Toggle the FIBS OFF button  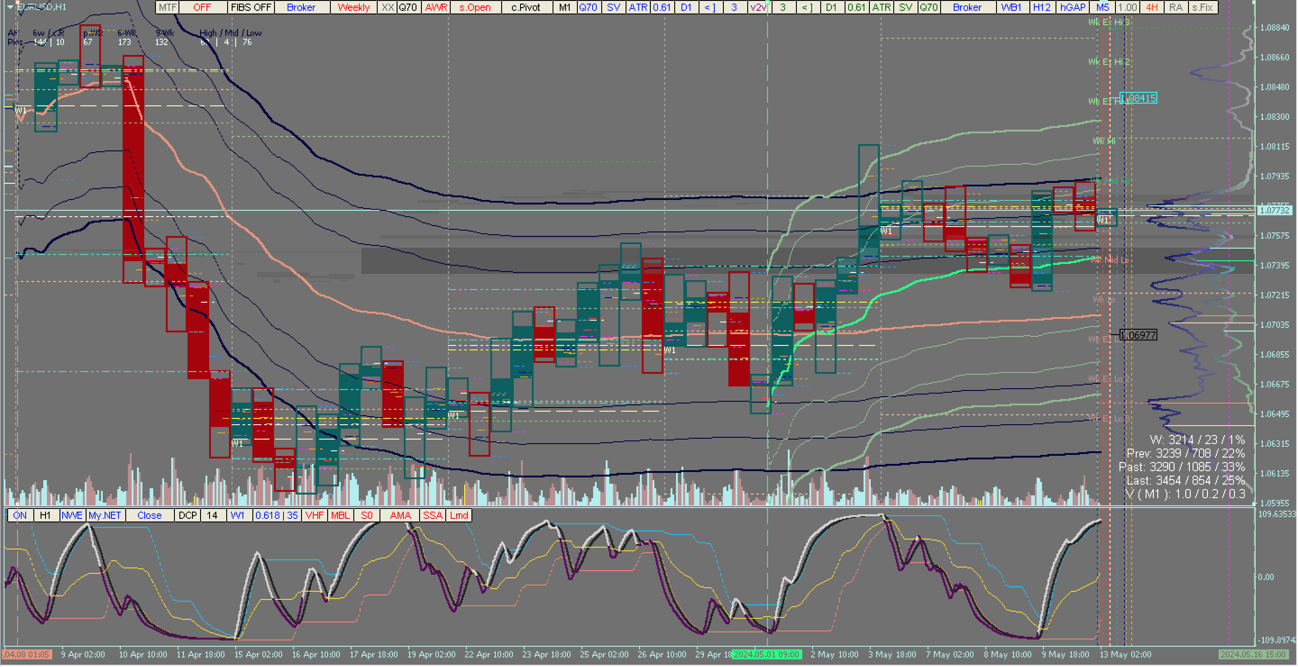(x=251, y=7)
